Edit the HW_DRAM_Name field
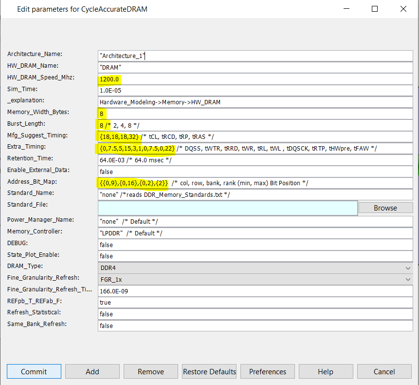Screen dimensions: 419x385 click(x=255, y=67)
